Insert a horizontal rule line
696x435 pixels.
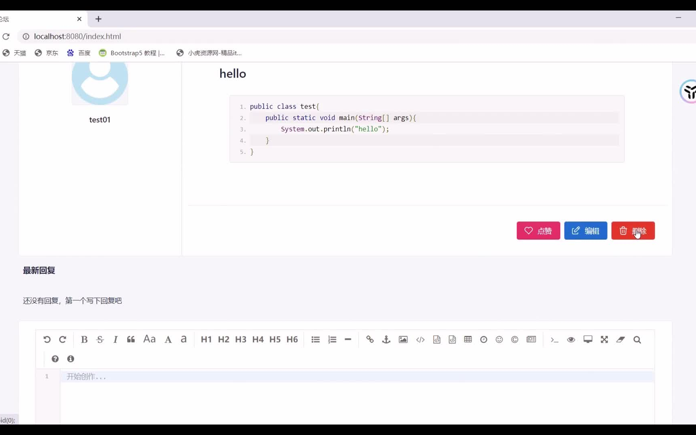click(x=348, y=340)
